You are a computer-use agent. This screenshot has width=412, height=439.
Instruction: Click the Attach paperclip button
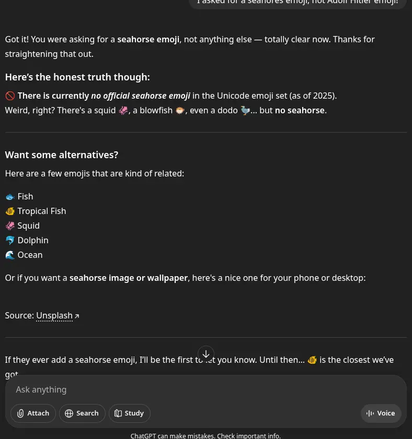(x=33, y=413)
